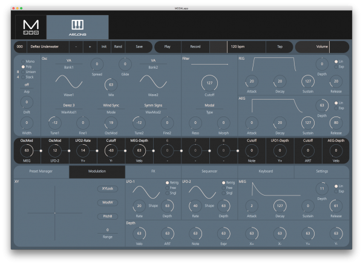Click the MEG envelope curve graphic

(x=276, y=189)
